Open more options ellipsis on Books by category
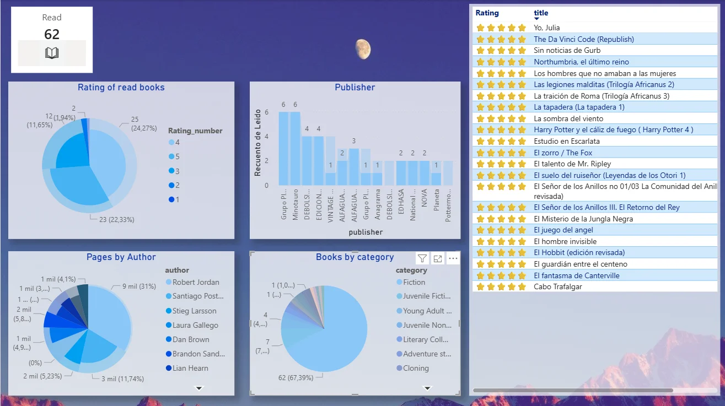725x406 pixels. pyautogui.click(x=453, y=258)
